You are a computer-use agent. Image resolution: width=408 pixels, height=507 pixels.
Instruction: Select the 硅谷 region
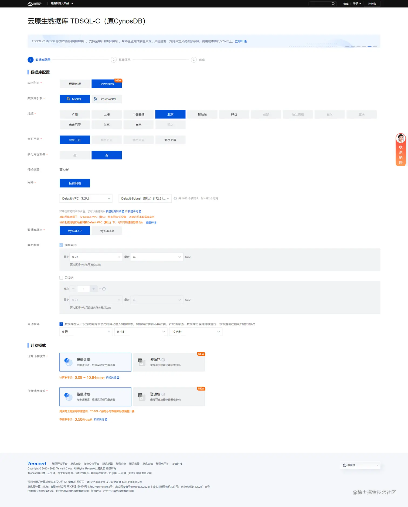234,114
